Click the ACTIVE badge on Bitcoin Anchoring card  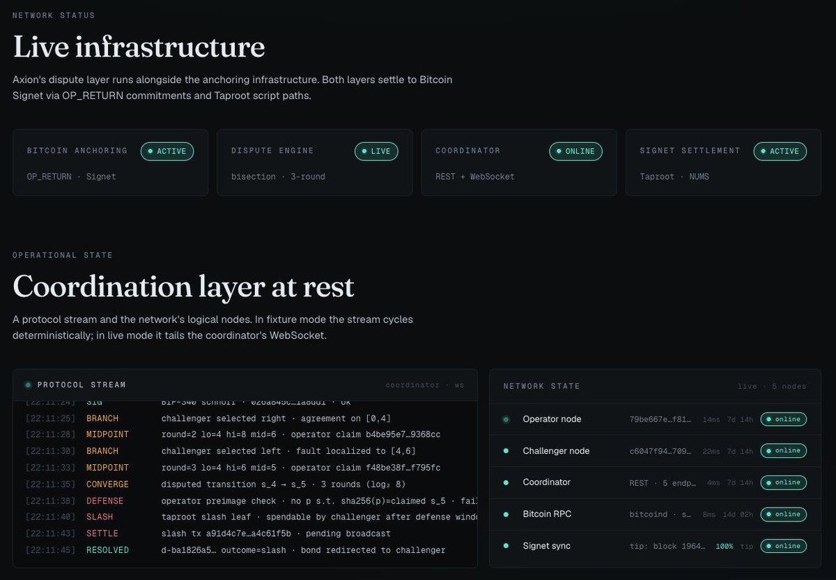click(167, 151)
